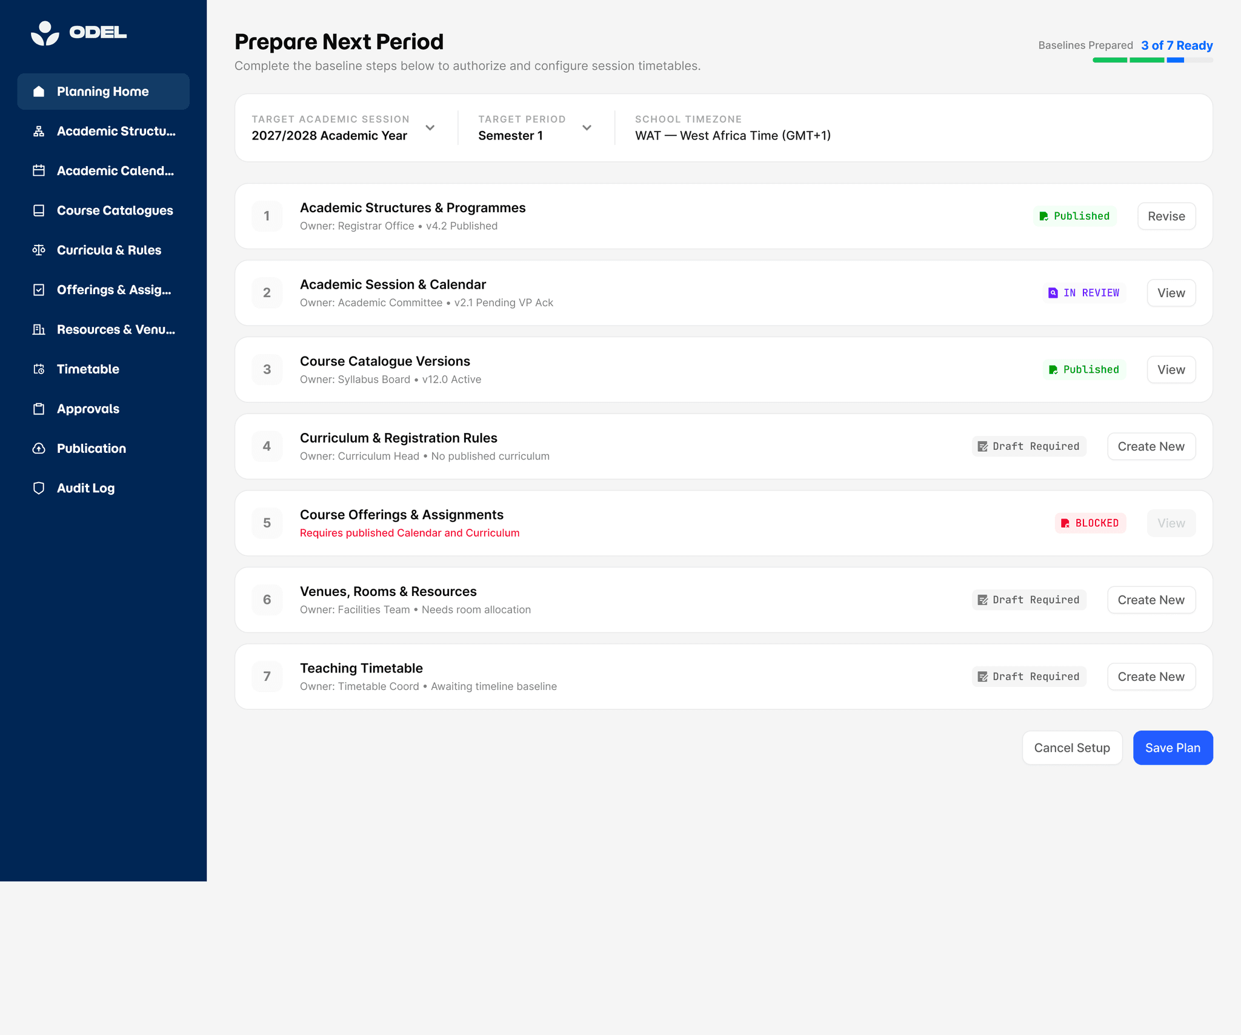Viewport: 1241px width, 1035px height.
Task: Click the Planning Home house icon
Action: click(39, 92)
